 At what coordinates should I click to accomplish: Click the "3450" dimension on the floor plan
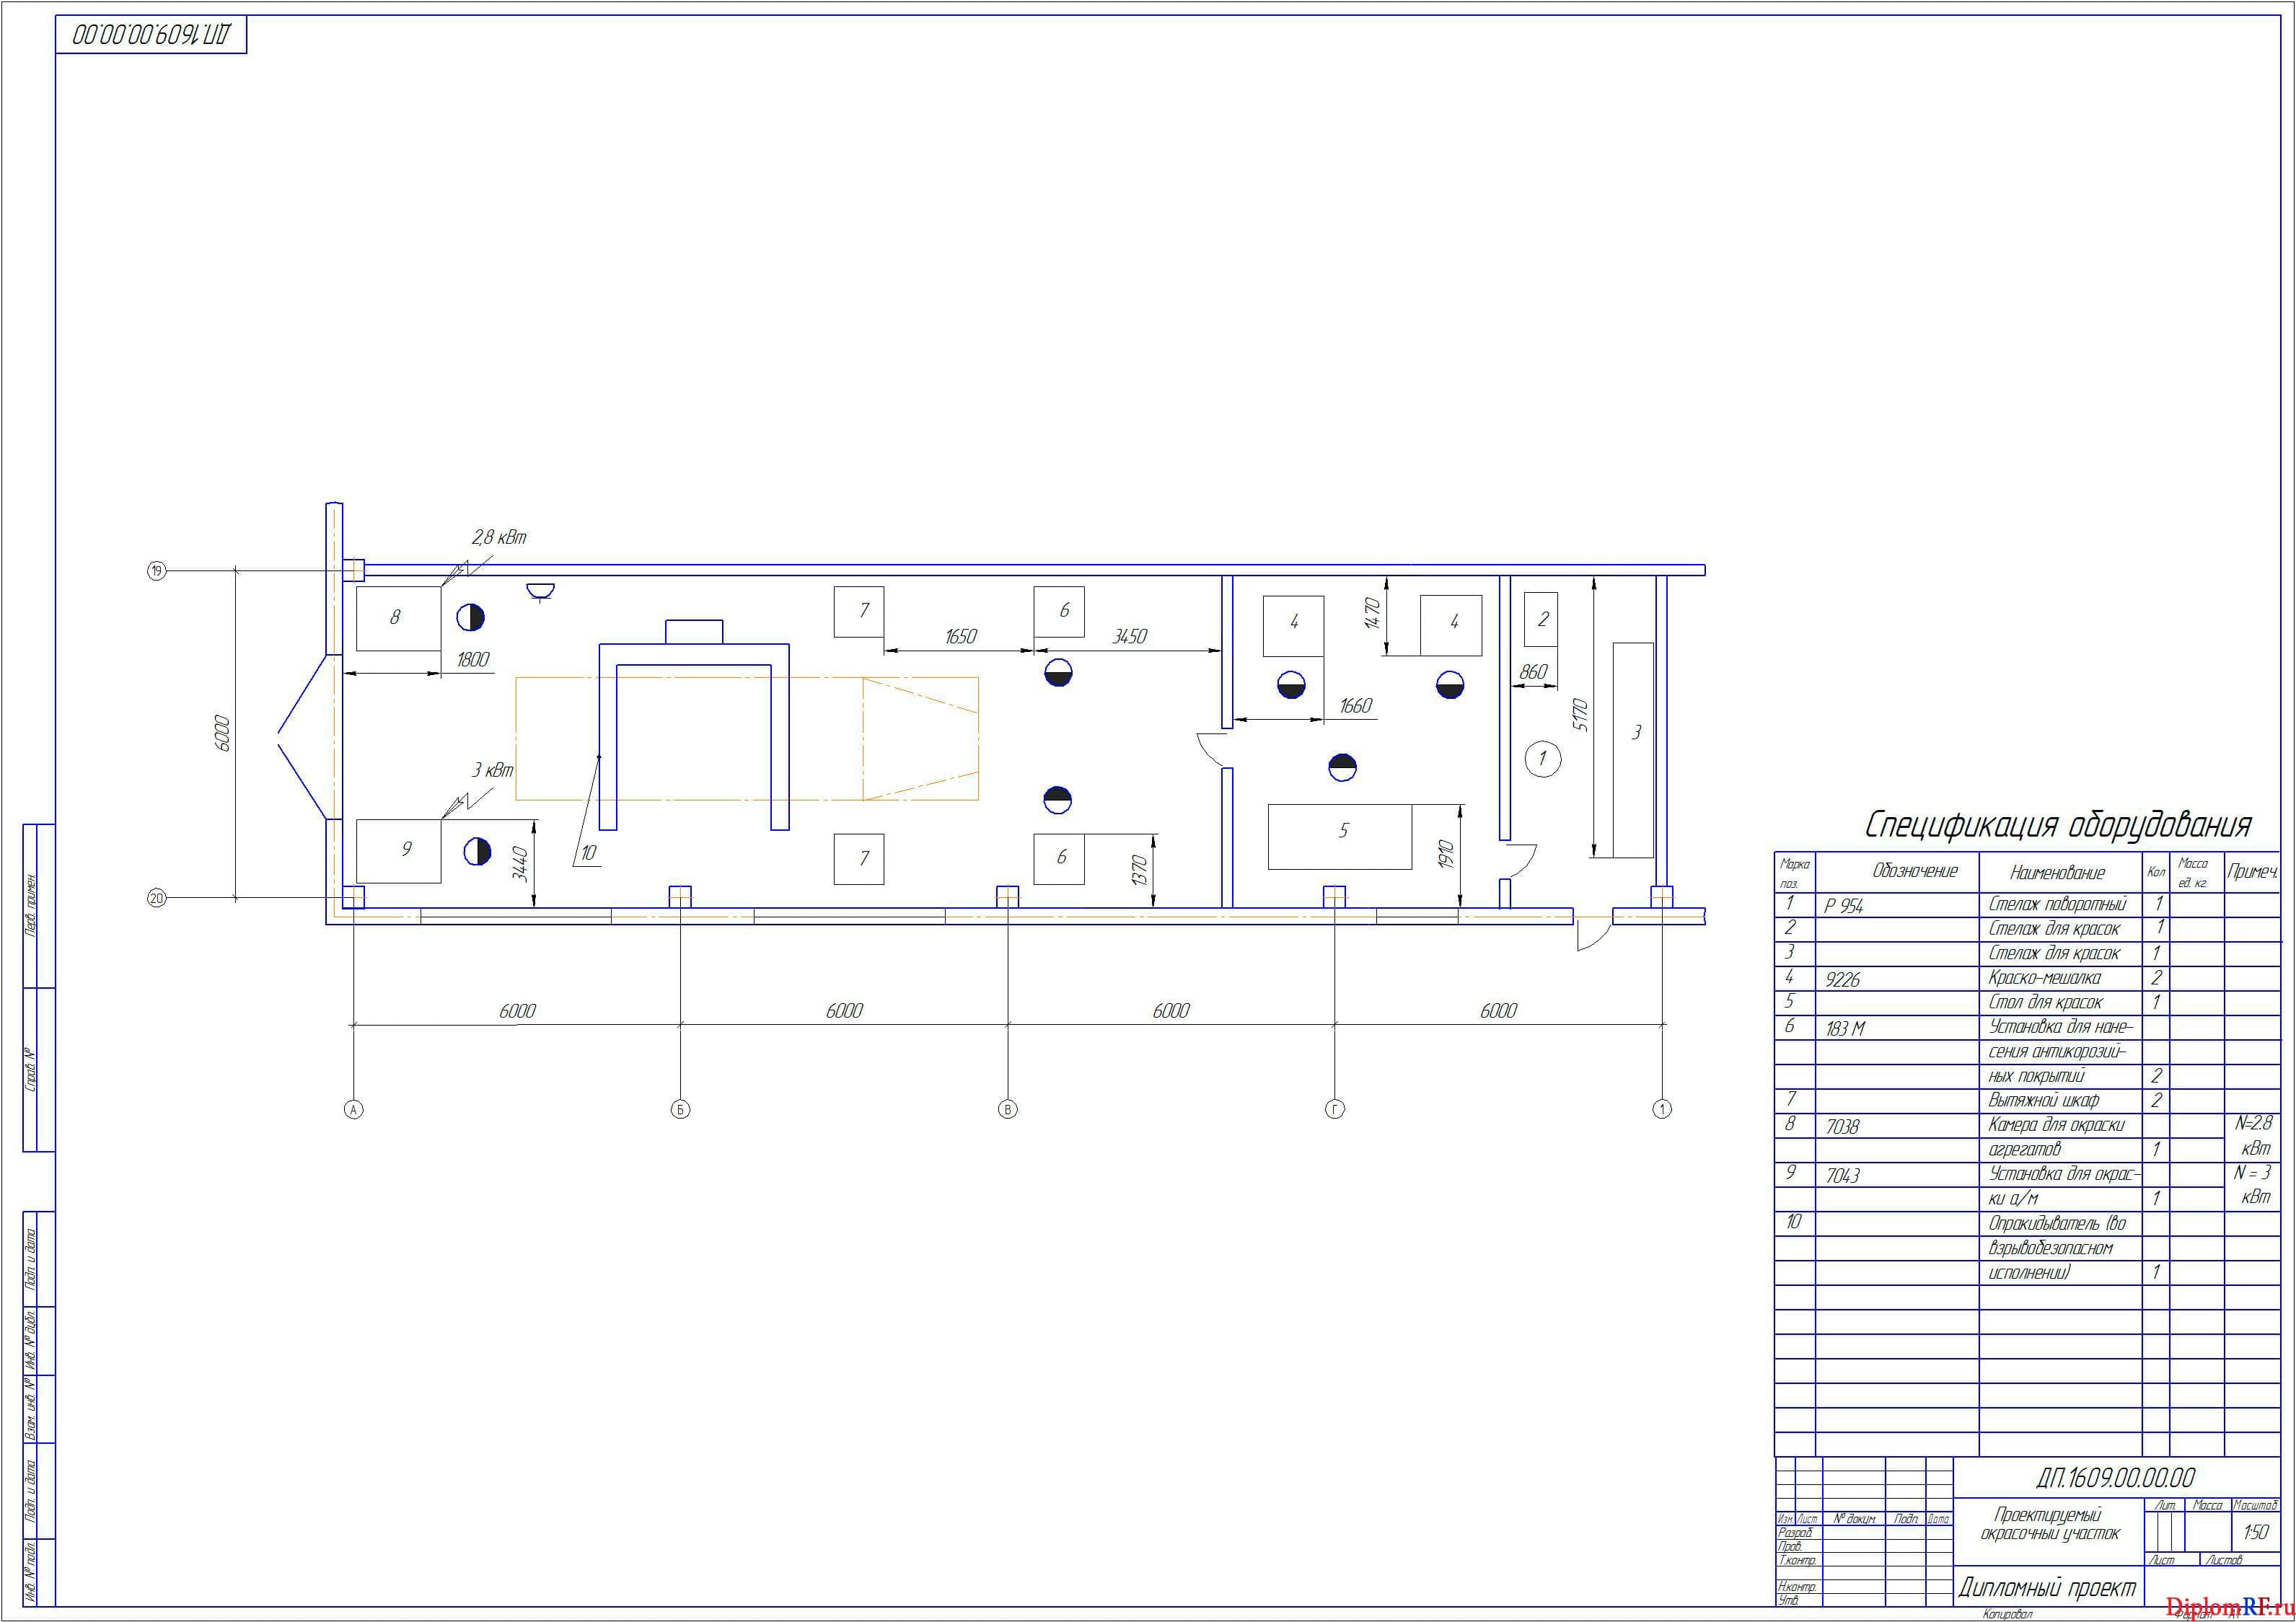click(x=1130, y=637)
